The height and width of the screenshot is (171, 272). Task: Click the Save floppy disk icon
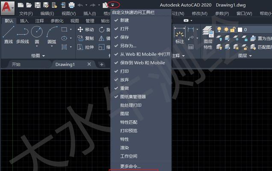38,5
